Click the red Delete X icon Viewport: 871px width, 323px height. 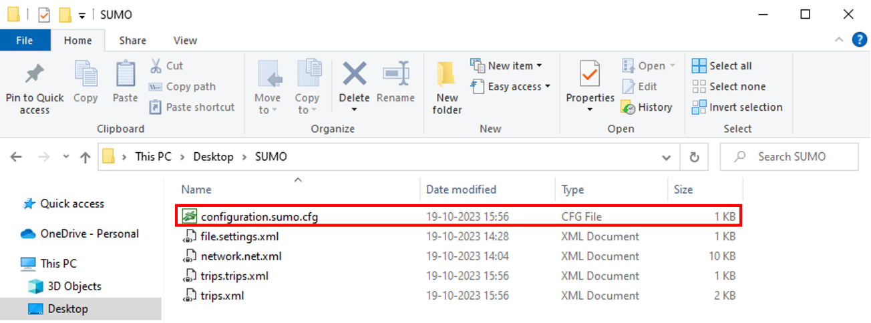tap(354, 73)
